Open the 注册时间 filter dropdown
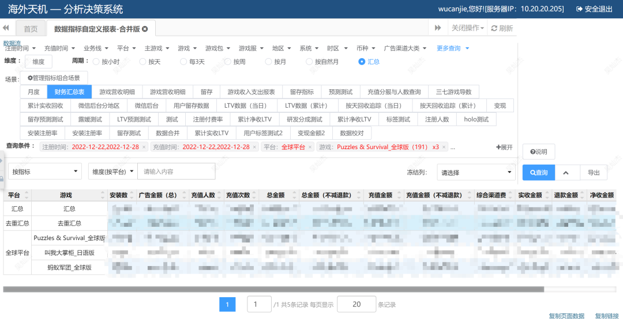 coord(20,48)
